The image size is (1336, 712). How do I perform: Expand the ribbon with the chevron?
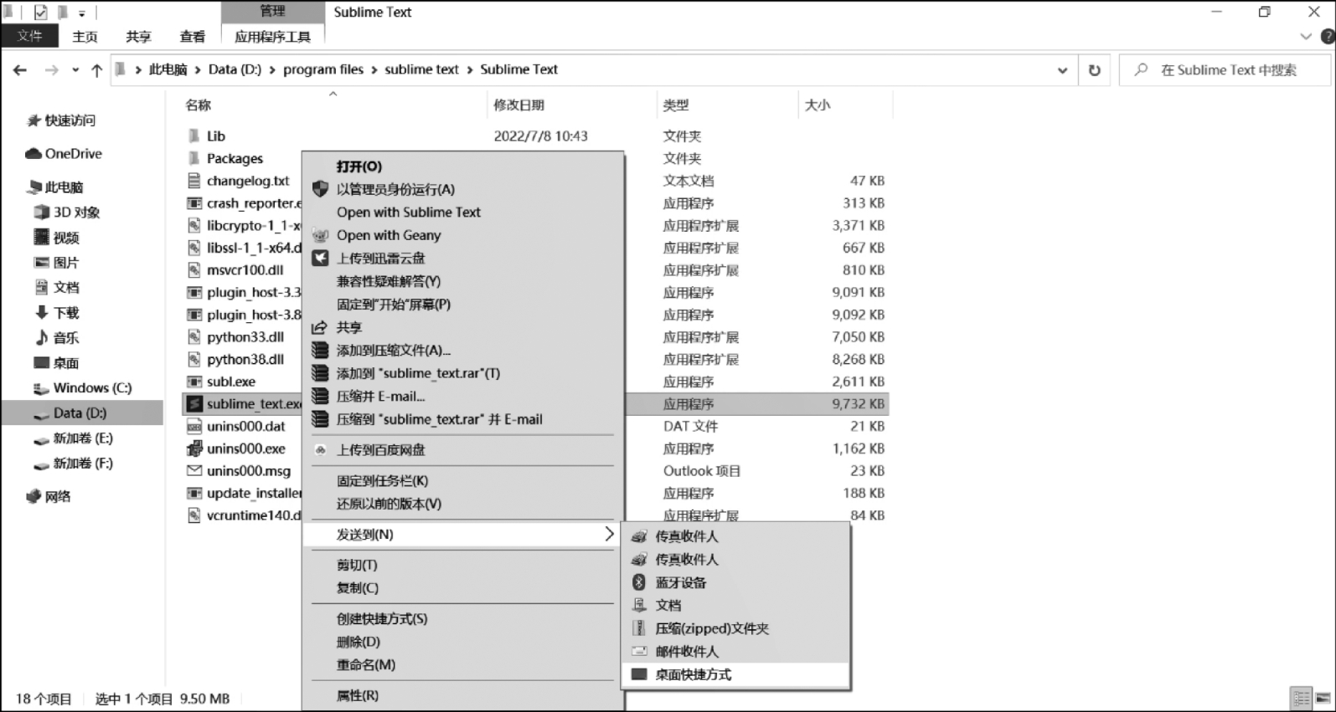pyautogui.click(x=1305, y=37)
